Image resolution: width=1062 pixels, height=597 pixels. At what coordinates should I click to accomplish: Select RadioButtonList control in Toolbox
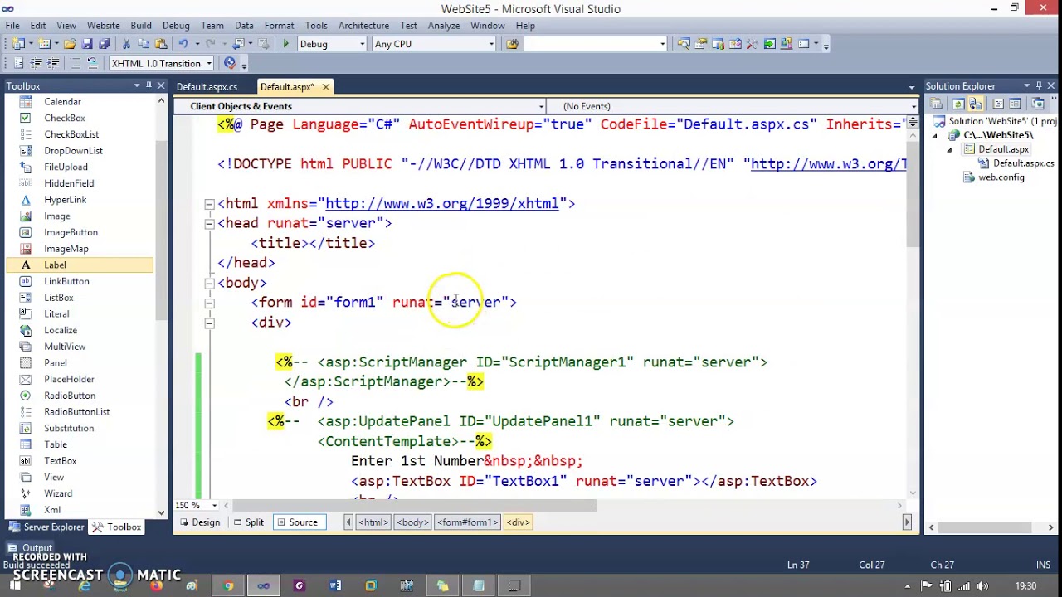[77, 412]
